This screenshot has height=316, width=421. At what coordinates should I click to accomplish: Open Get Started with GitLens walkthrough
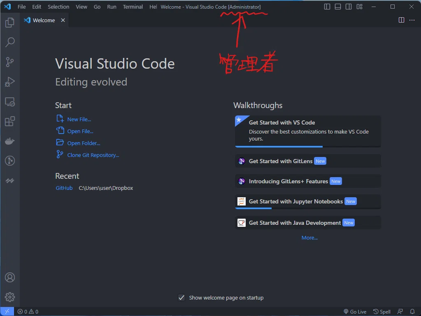(308, 161)
